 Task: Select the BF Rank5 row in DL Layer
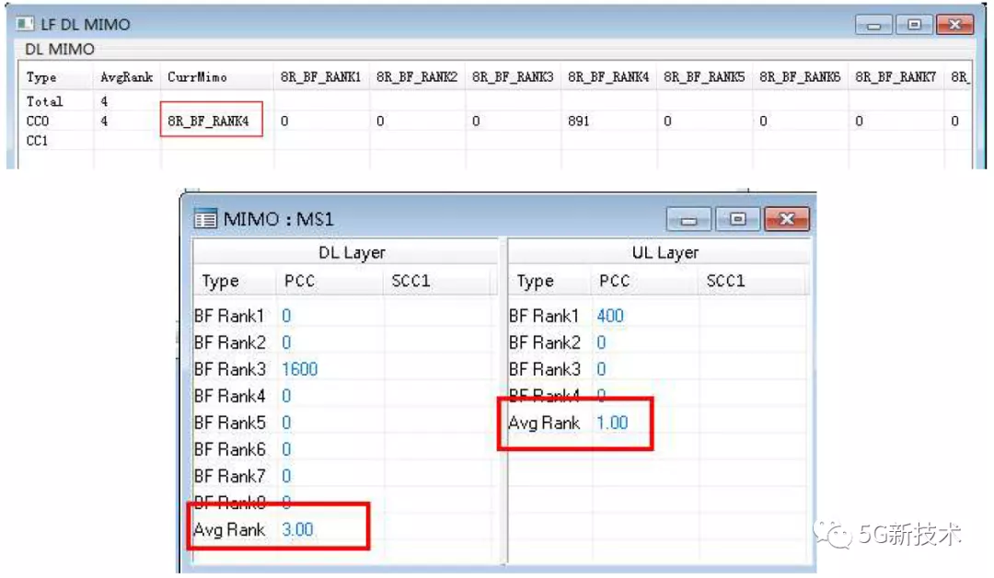(x=345, y=422)
